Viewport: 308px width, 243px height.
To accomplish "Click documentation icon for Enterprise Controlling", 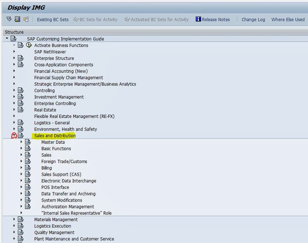I will coord(21,103).
